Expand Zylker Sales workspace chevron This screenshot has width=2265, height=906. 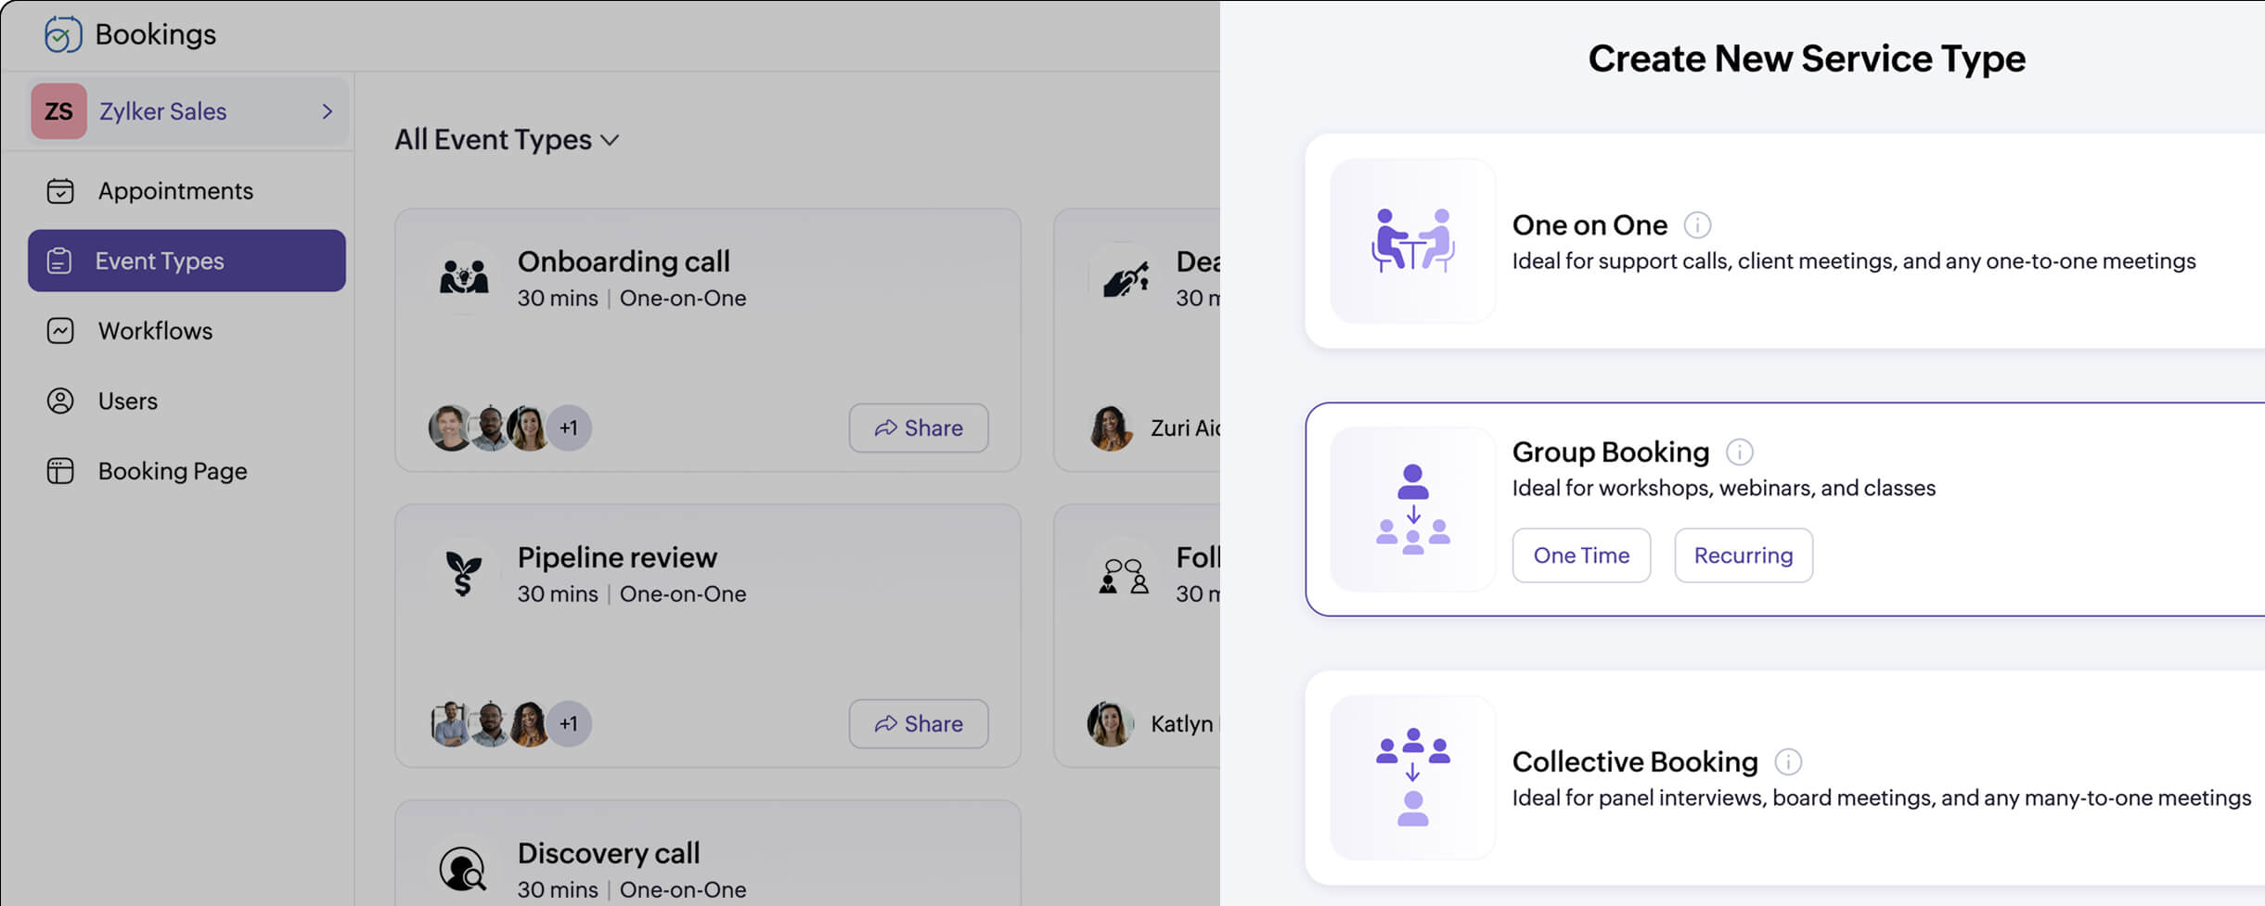[x=327, y=111]
